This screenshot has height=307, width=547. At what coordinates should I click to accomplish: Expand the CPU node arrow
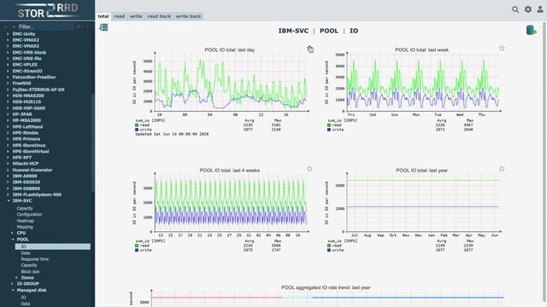12,233
